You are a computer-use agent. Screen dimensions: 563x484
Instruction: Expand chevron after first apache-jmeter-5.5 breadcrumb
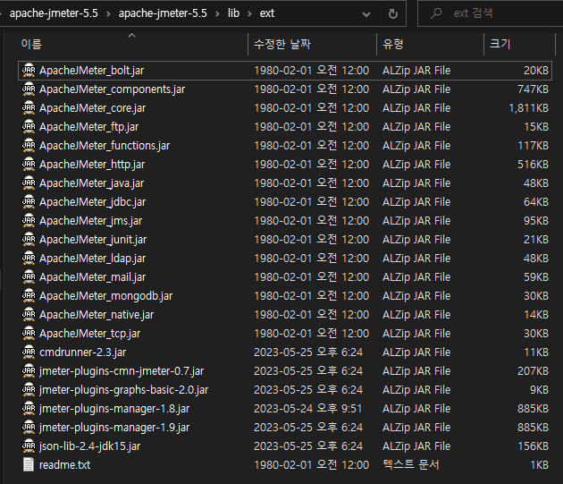pos(108,14)
